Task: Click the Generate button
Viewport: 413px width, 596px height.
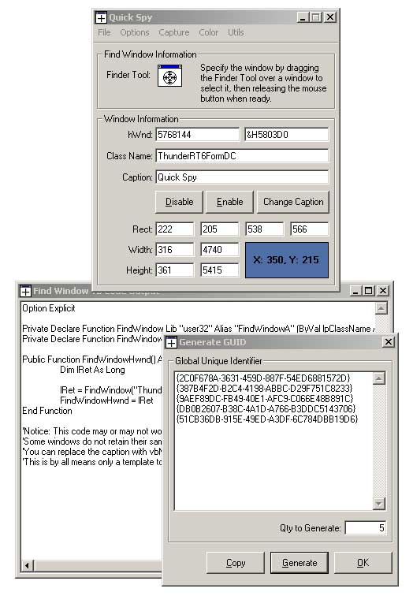Action: pos(300,563)
